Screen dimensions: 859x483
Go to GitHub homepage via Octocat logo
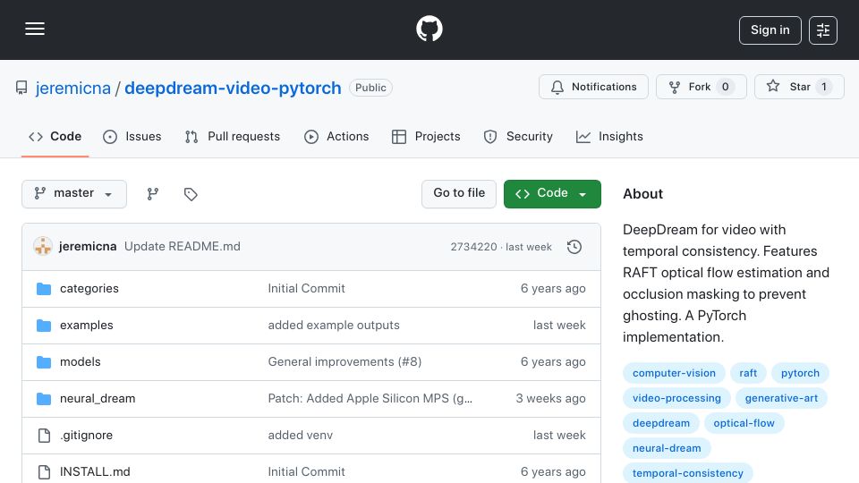click(x=429, y=29)
